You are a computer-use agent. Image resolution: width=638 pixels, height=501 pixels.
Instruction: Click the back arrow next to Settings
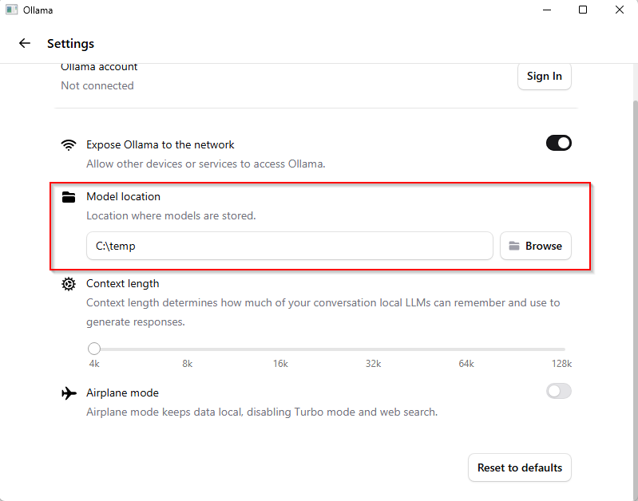[x=25, y=44]
